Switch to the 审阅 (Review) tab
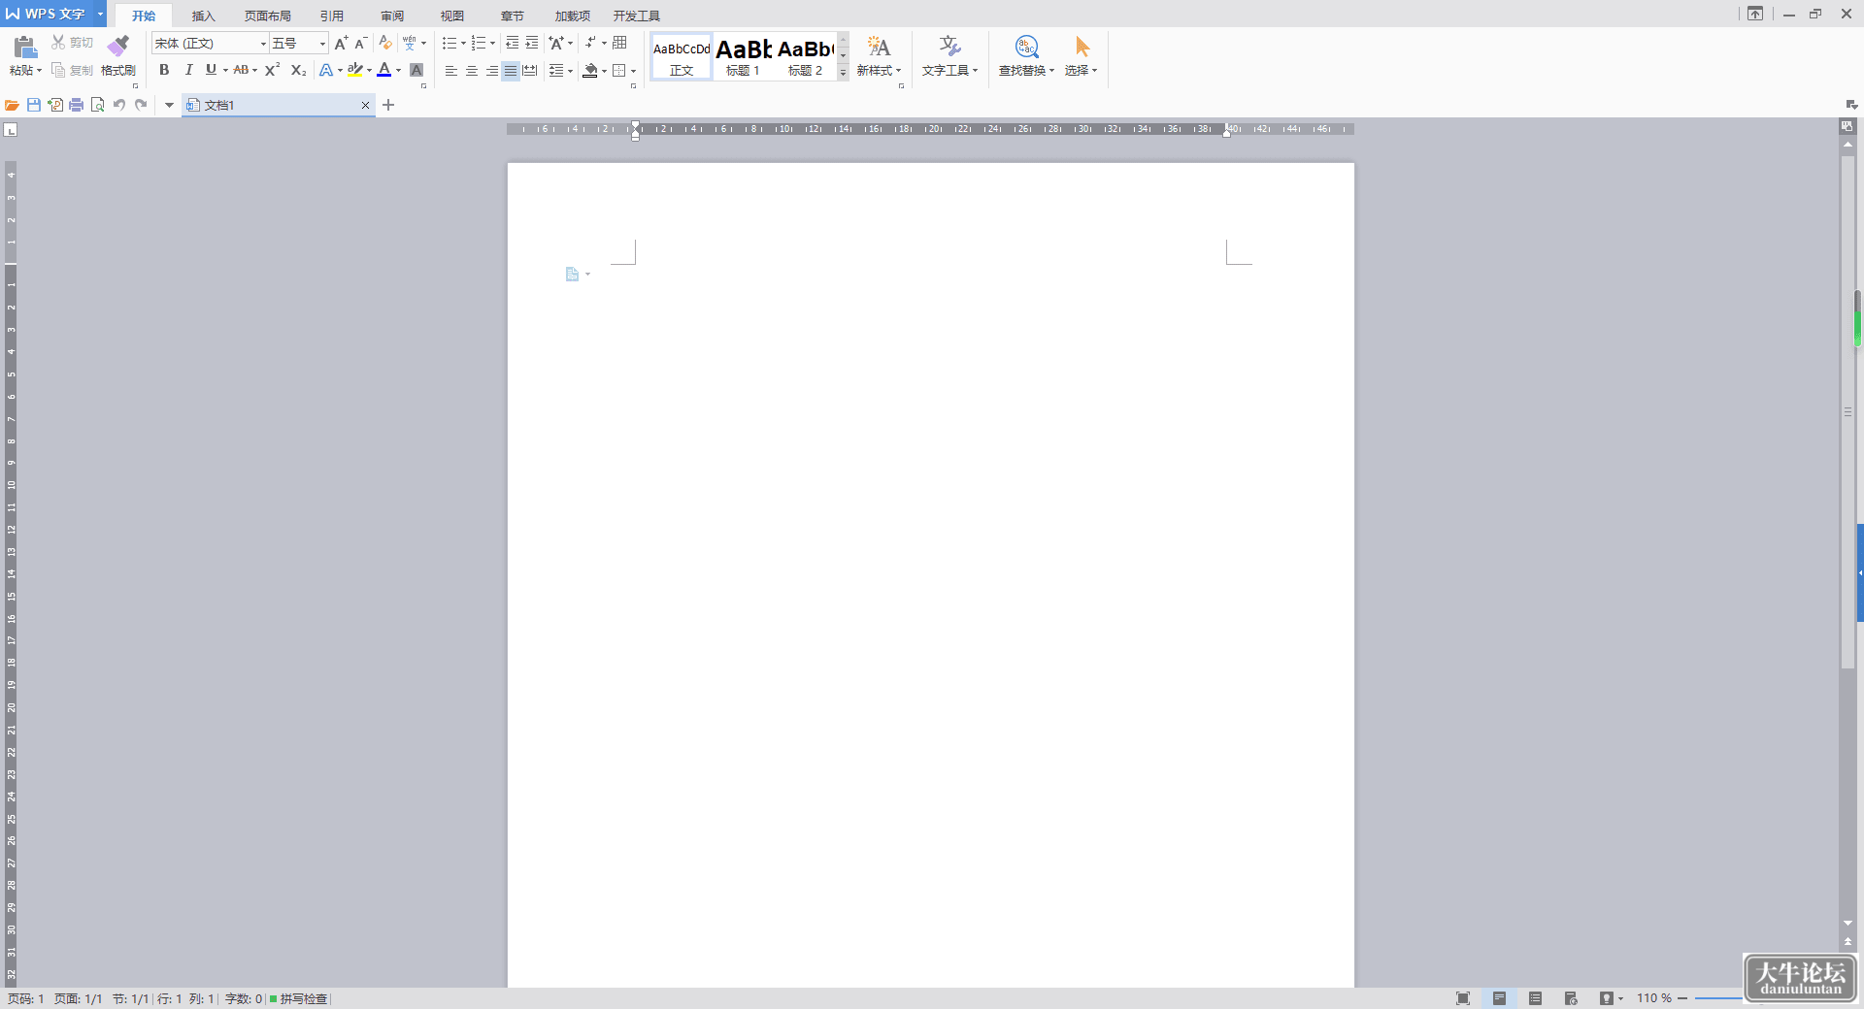 click(x=392, y=16)
